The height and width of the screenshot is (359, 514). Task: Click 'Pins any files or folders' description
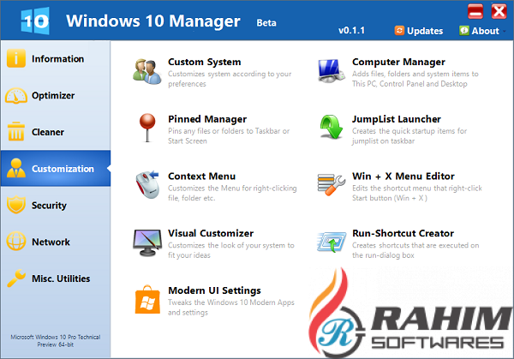pyautogui.click(x=229, y=135)
